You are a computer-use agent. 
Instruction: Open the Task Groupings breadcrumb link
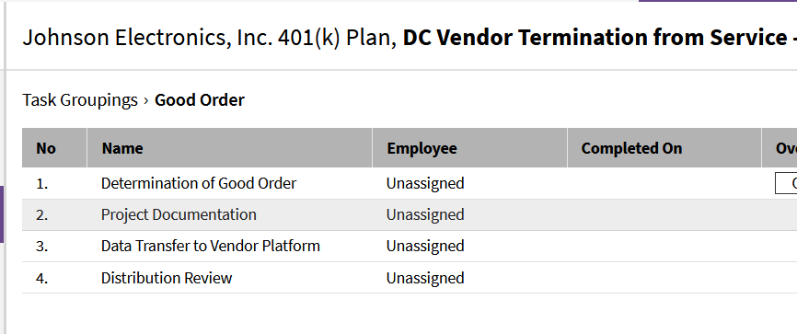click(80, 100)
